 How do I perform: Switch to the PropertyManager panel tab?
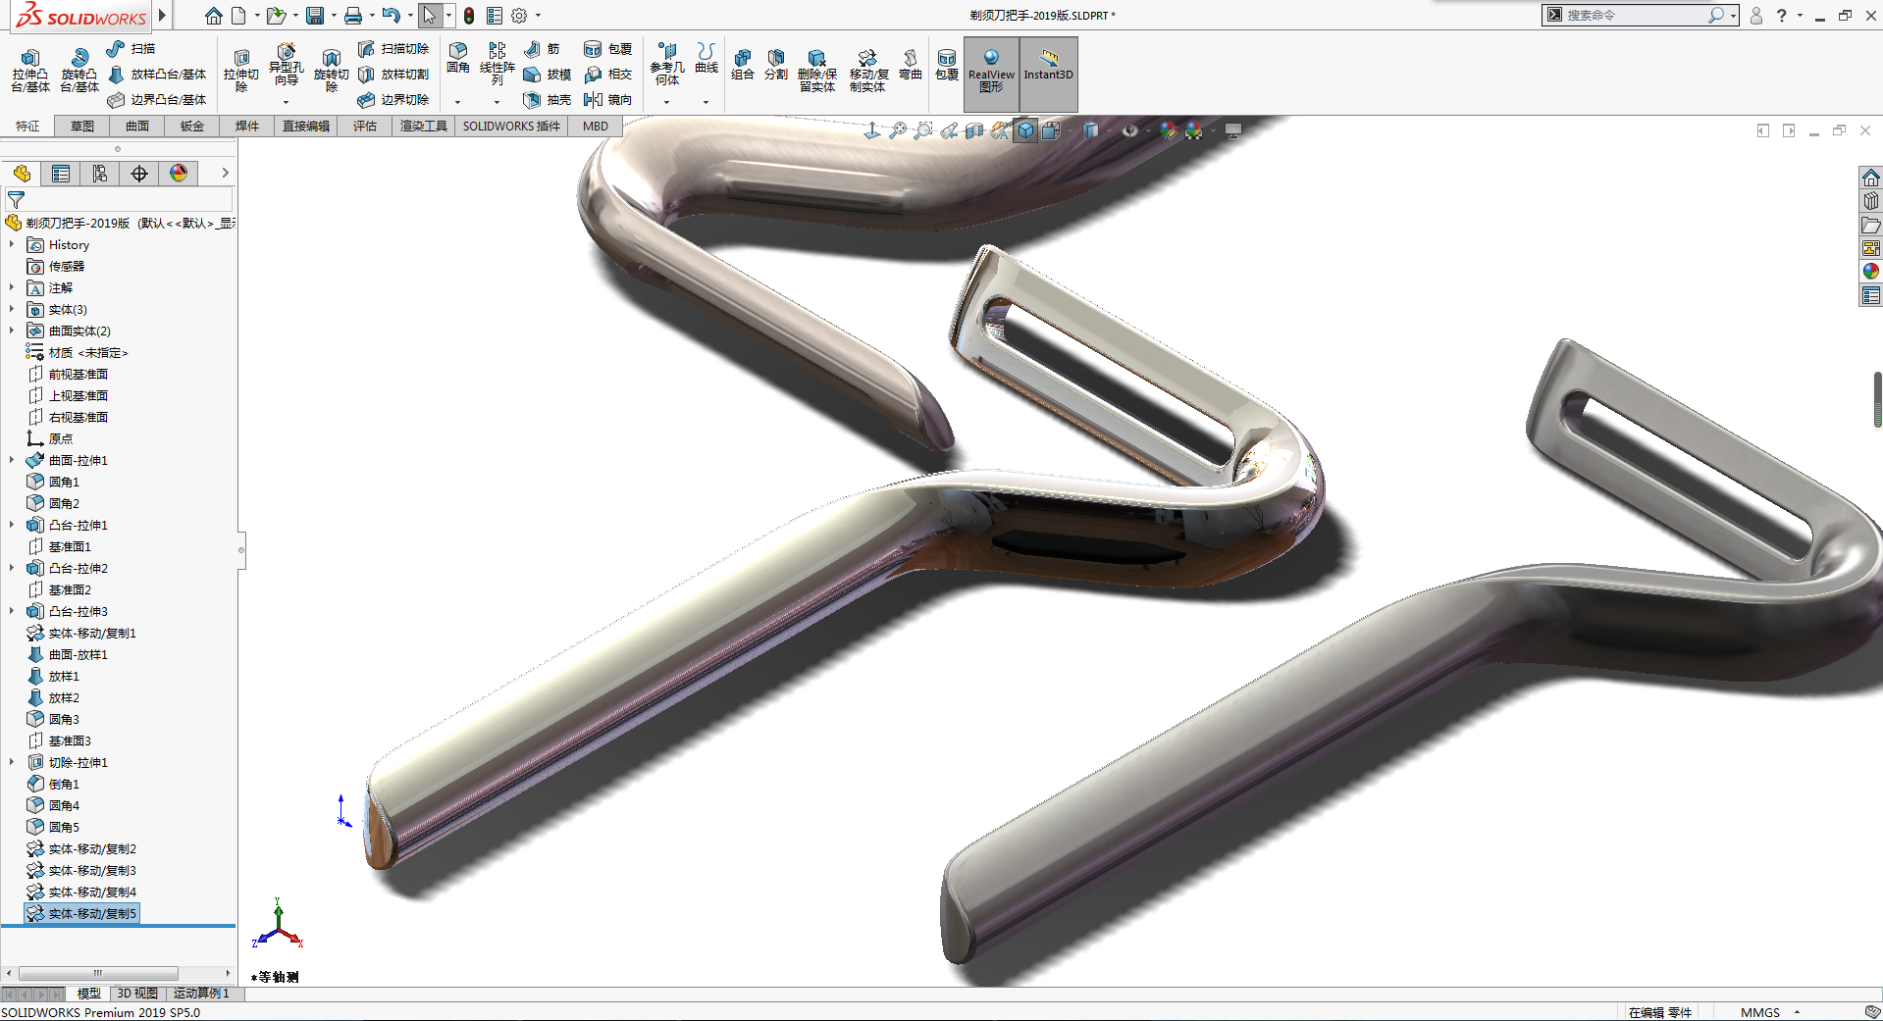click(x=61, y=174)
